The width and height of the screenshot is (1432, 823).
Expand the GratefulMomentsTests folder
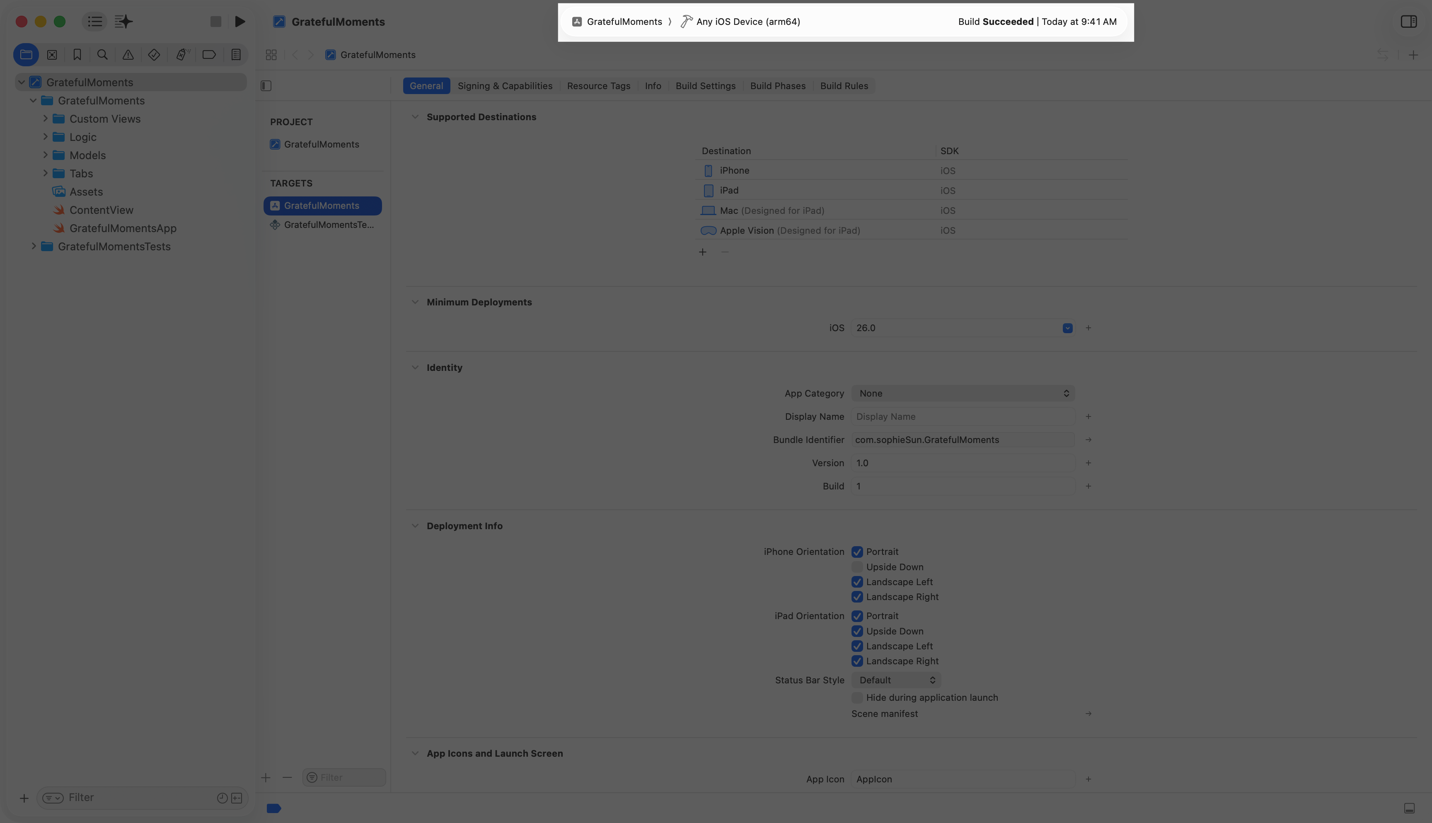(33, 247)
